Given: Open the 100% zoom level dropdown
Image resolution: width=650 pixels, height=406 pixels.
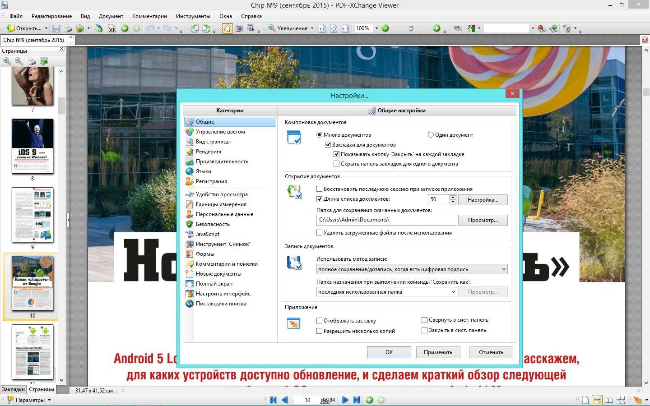Looking at the screenshot, I should (376, 28).
